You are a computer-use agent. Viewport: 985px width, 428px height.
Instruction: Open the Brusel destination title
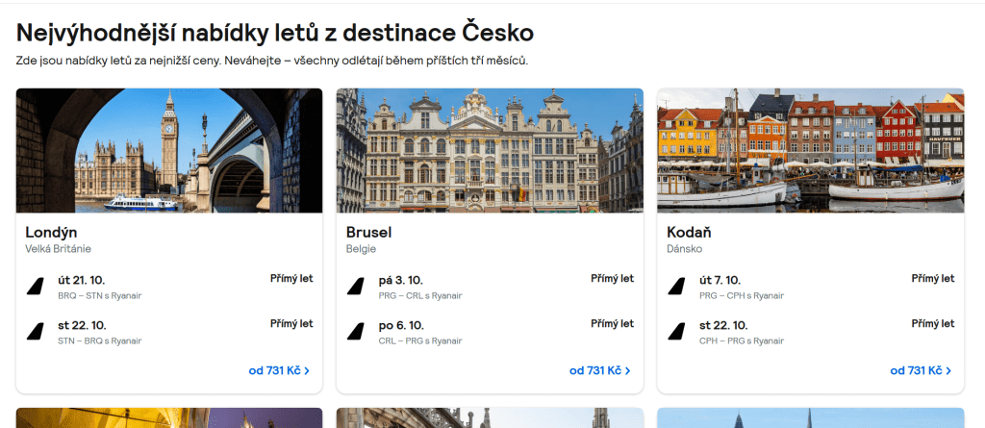tap(369, 232)
